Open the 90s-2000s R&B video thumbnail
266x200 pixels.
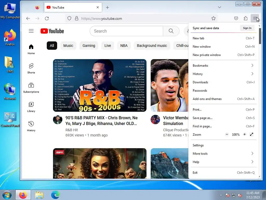[x=100, y=85]
